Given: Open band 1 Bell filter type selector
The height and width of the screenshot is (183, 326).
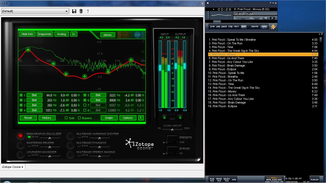Looking at the screenshot, I should [x=34, y=95].
